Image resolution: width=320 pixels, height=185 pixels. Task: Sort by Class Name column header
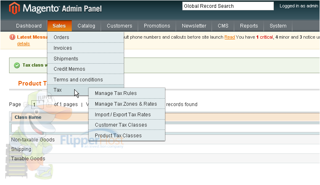(28, 117)
